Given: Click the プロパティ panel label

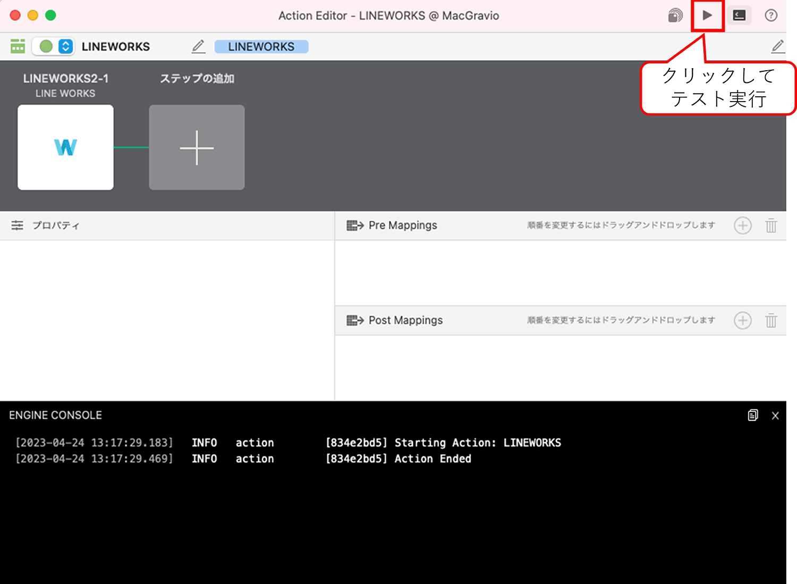Looking at the screenshot, I should click(56, 226).
